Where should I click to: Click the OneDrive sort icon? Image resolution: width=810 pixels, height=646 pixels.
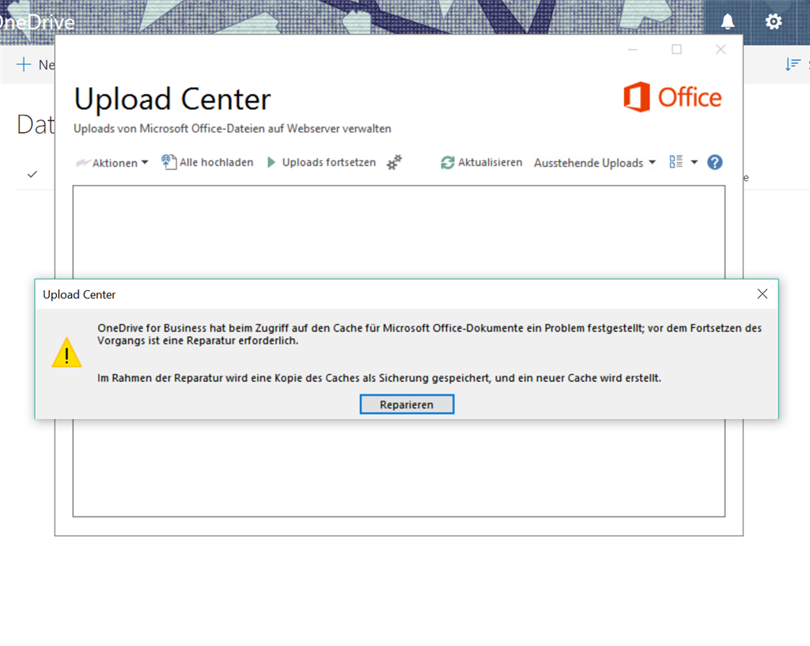pos(793,65)
